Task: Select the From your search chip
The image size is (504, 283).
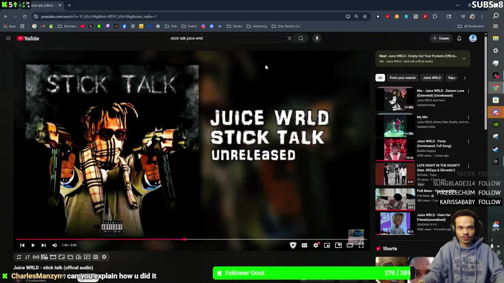Action: coord(402,78)
